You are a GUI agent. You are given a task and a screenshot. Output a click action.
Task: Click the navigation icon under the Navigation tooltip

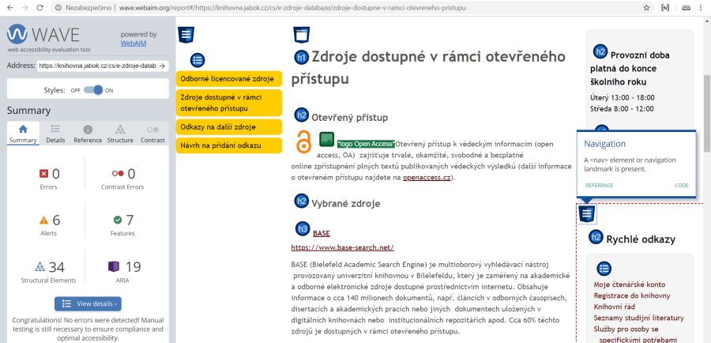coord(587,213)
